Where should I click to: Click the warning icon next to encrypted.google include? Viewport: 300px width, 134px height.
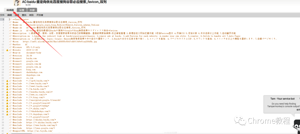click(7, 100)
